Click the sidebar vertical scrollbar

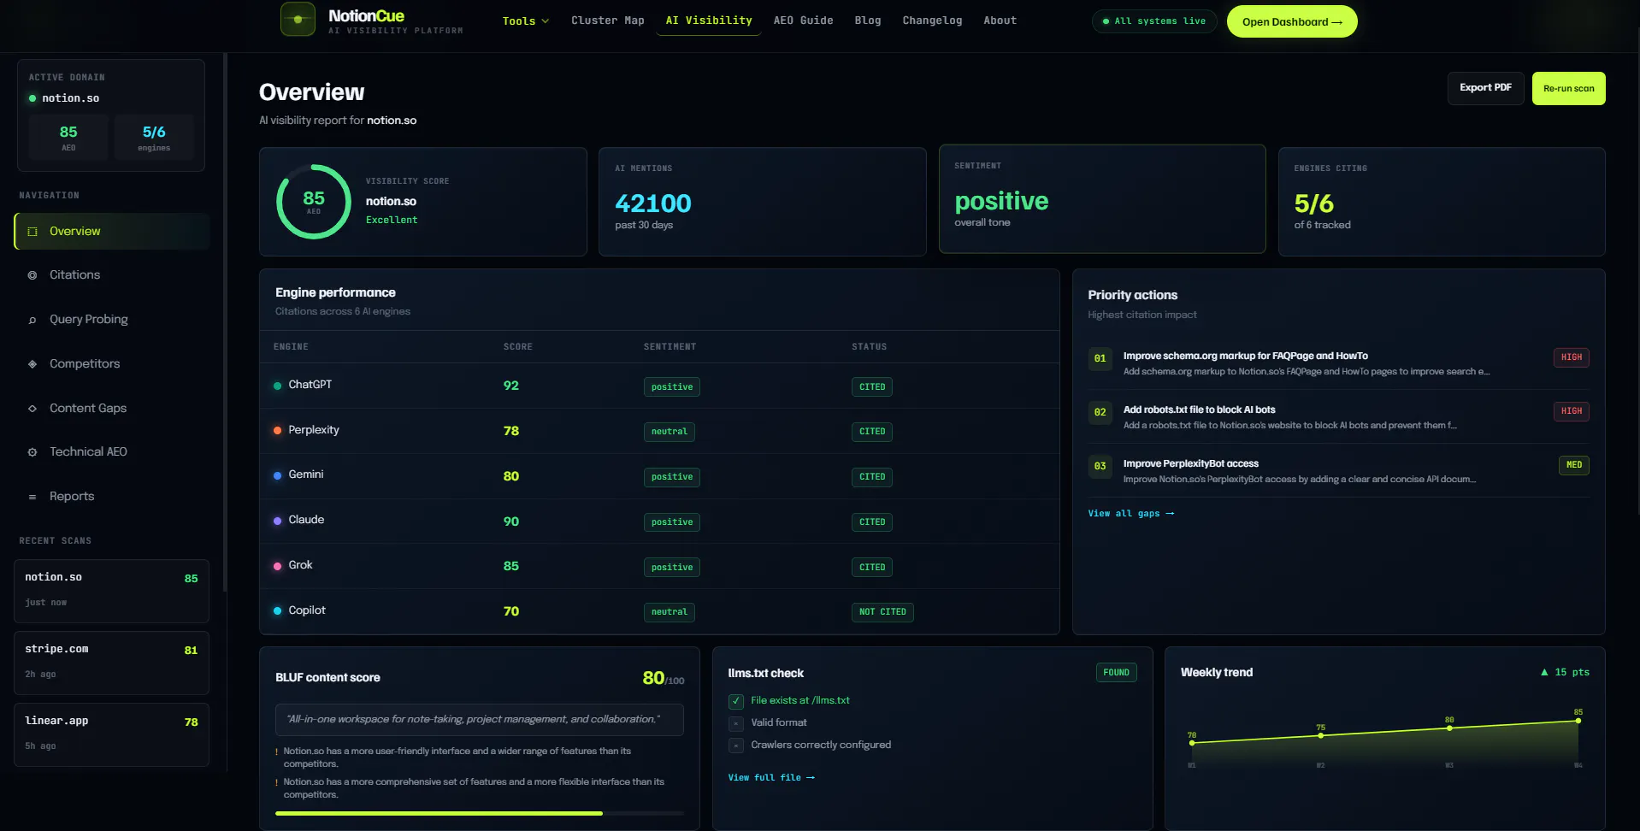click(x=225, y=322)
